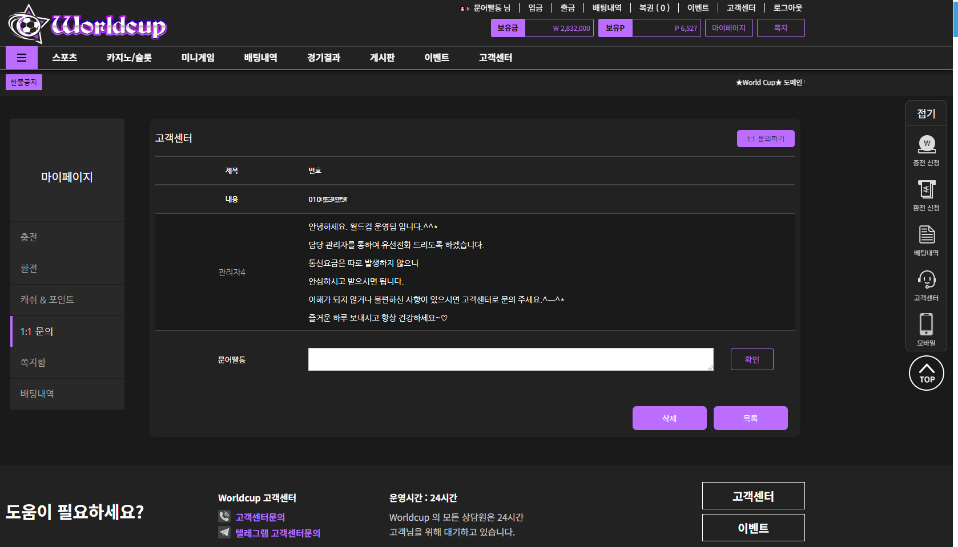
Task: Select 캐쉬 & 포인트 in sidebar
Action: [67, 299]
